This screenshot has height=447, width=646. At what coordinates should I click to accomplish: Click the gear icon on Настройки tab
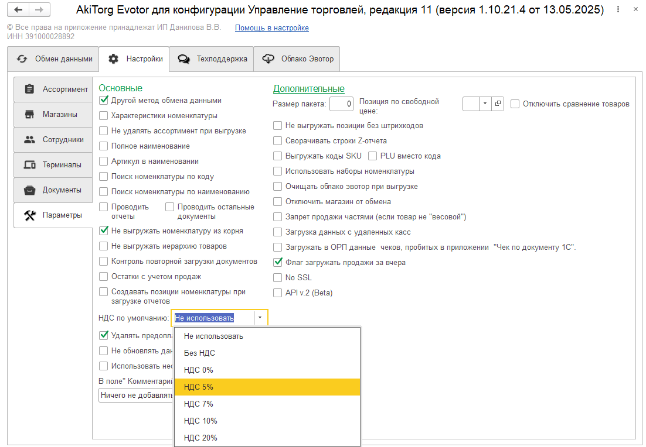click(113, 59)
